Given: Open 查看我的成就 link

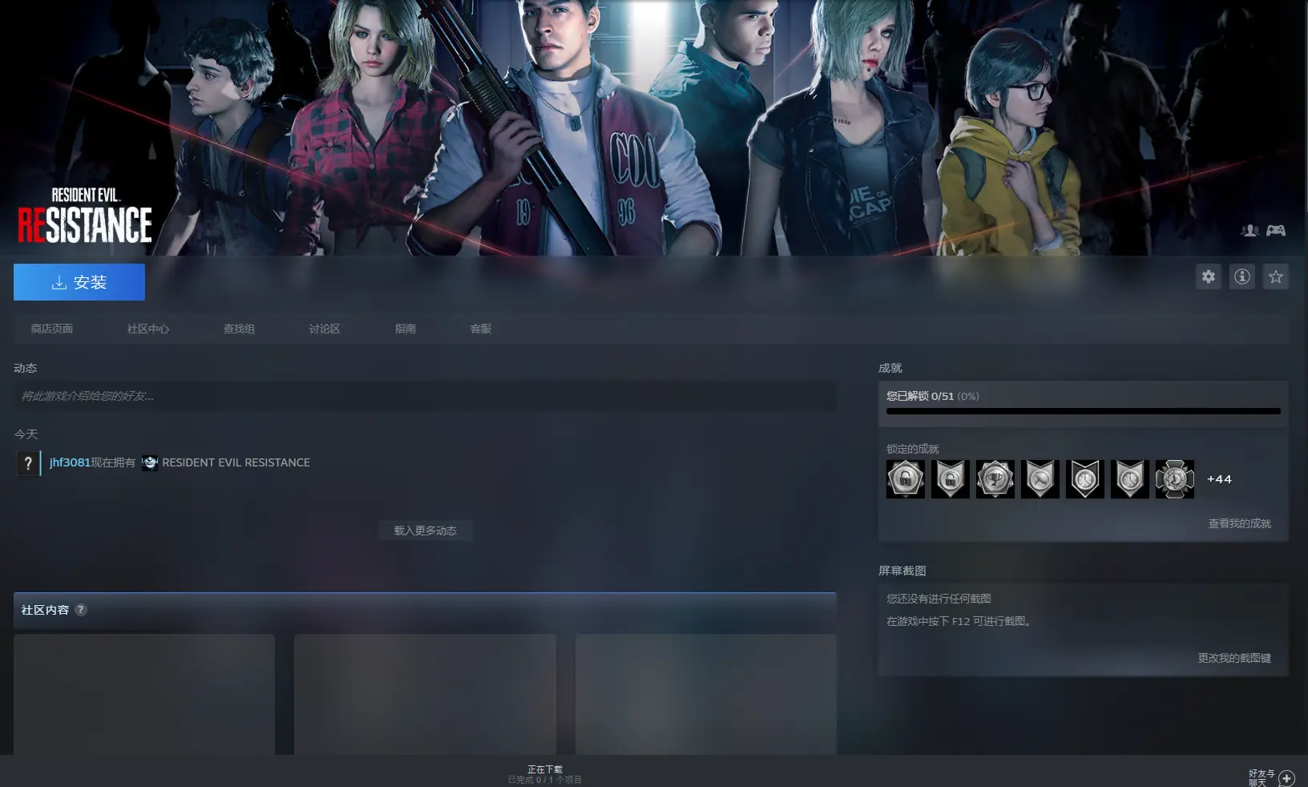Looking at the screenshot, I should pyautogui.click(x=1240, y=523).
